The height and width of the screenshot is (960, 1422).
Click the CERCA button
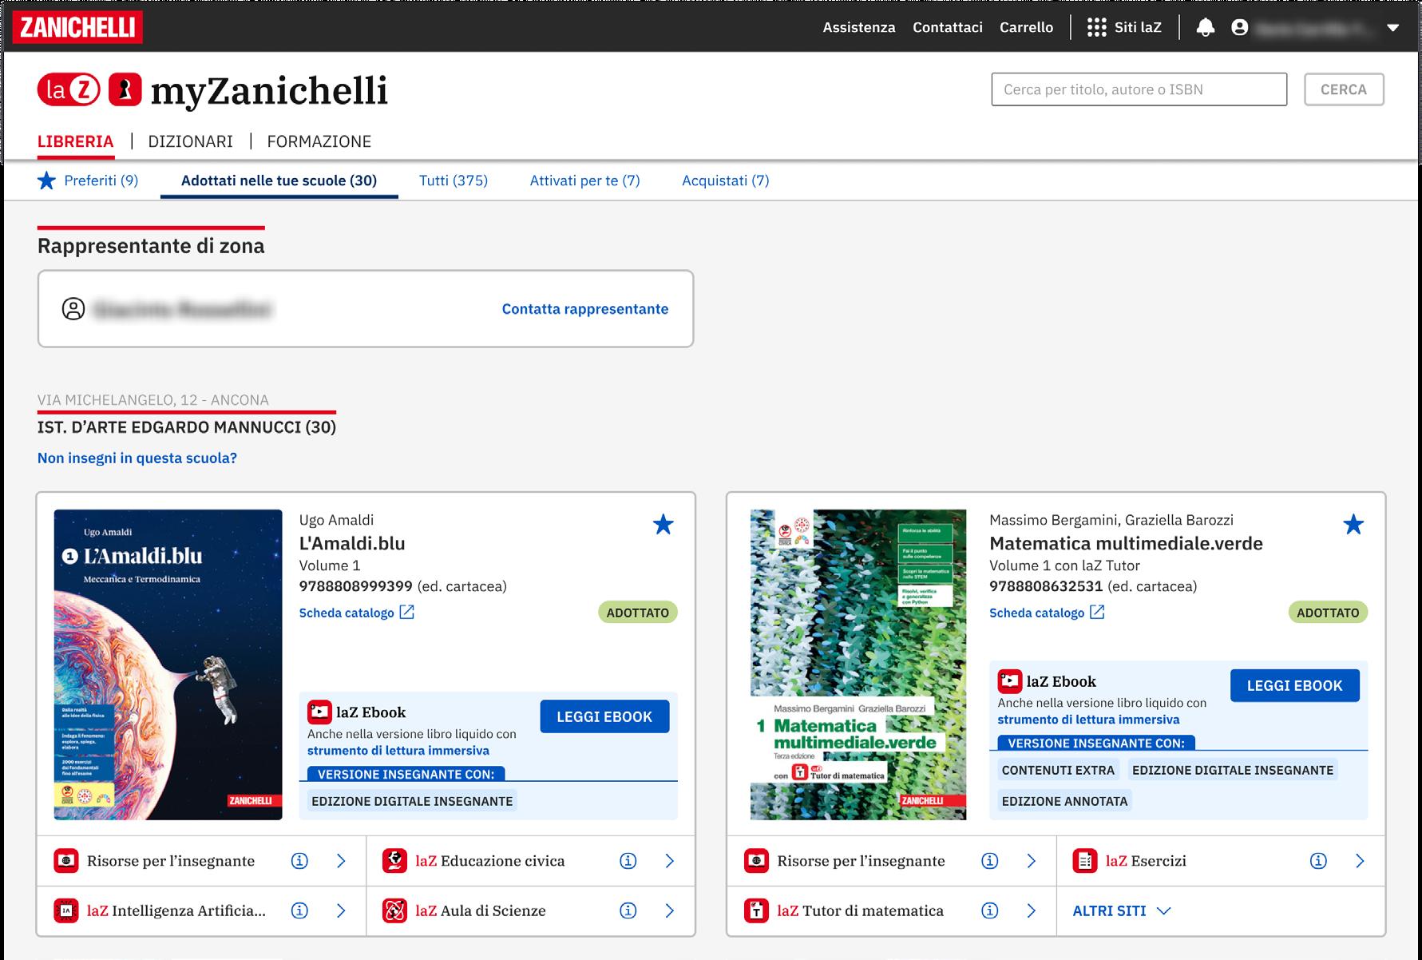click(1344, 89)
